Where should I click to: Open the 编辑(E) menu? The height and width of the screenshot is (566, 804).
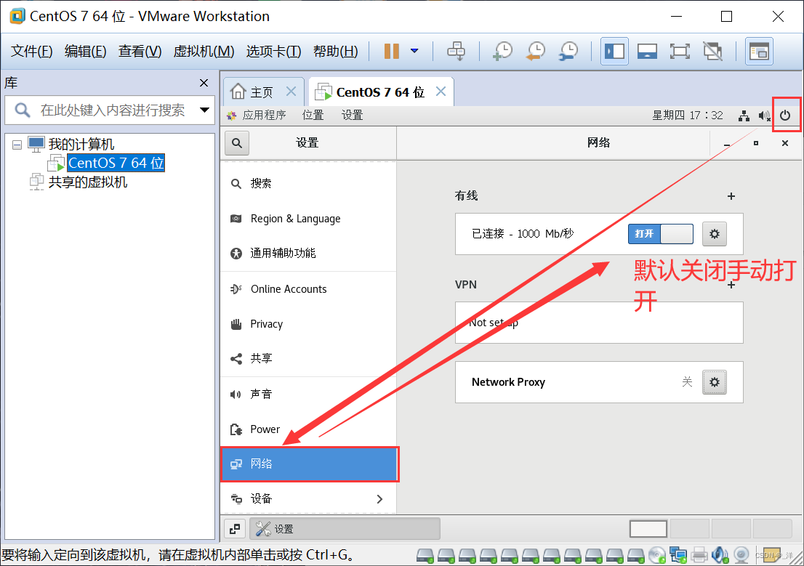coord(85,52)
